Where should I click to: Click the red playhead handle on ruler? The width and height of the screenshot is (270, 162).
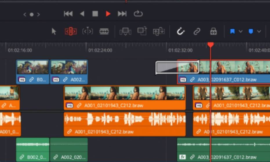click(211, 45)
